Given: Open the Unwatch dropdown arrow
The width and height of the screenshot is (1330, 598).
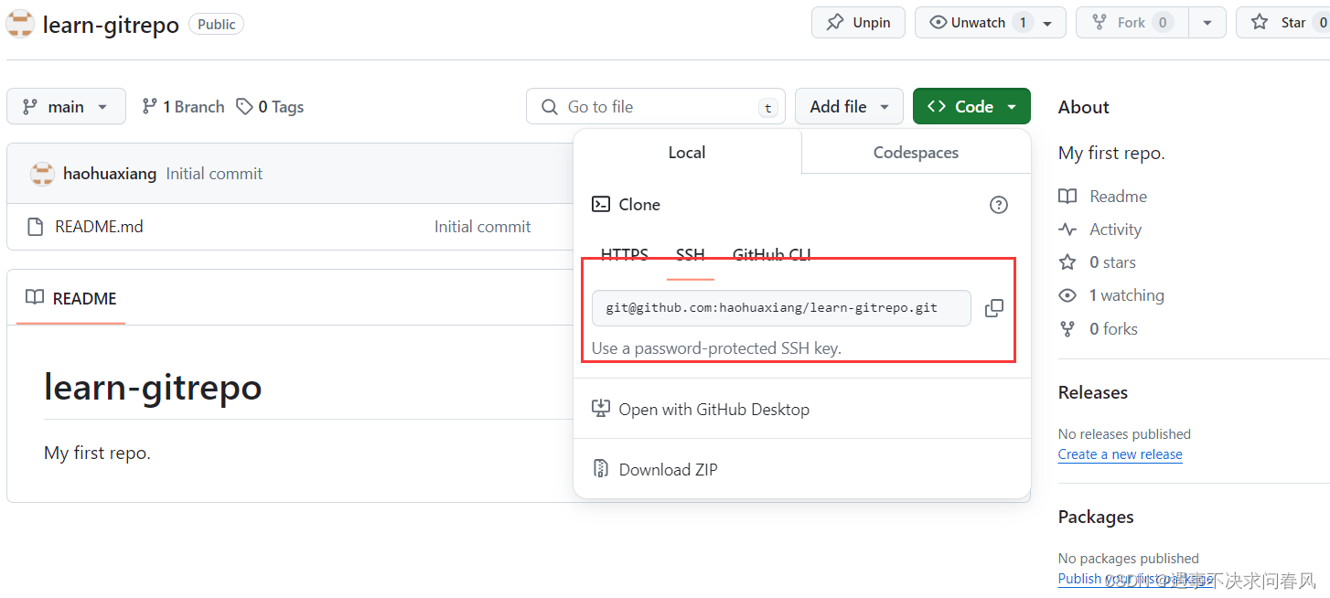Looking at the screenshot, I should [x=1048, y=23].
